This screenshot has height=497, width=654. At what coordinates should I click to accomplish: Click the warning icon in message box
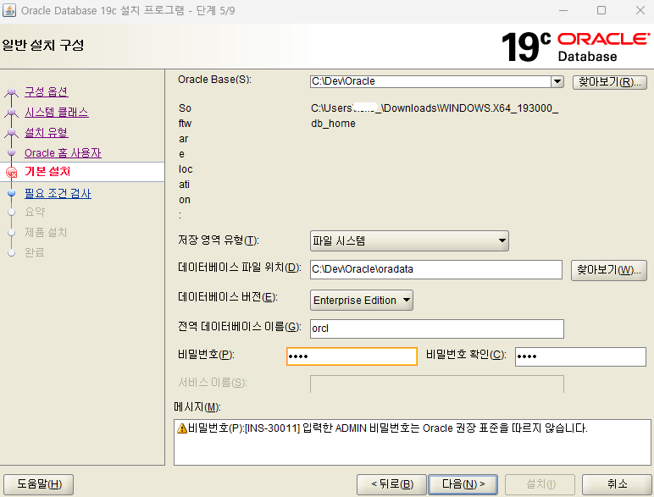182,428
